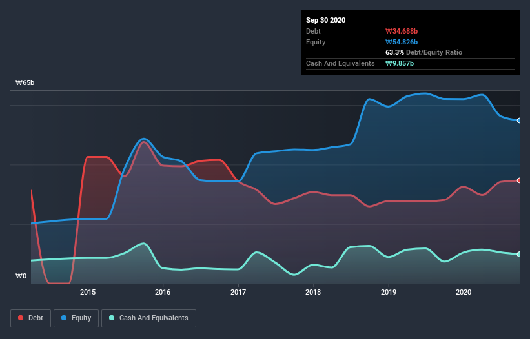This screenshot has height=339, width=530.
Task: Click Cash And Equivalents label in tooltip
Action: coord(340,63)
